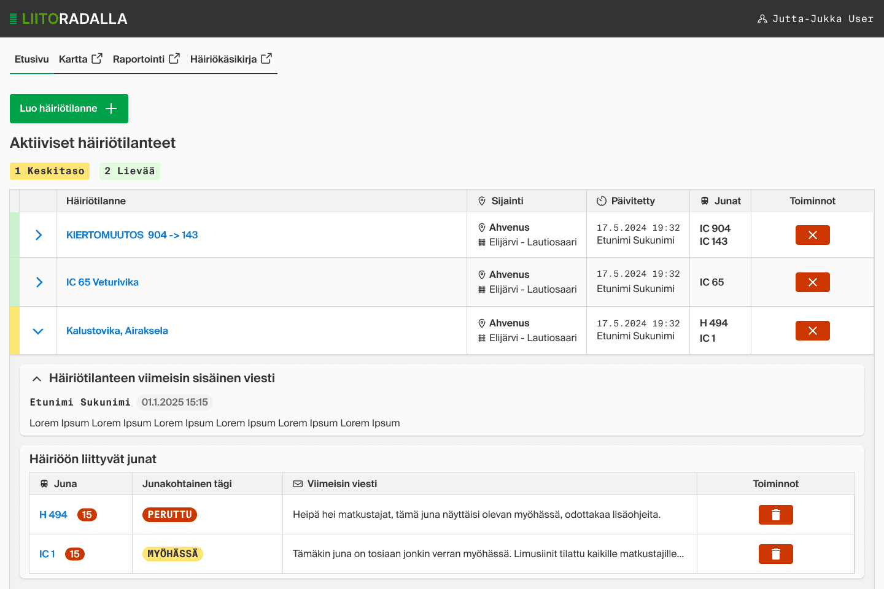Collapse the viimeisin sisäinen viesti panel

[x=37, y=379]
